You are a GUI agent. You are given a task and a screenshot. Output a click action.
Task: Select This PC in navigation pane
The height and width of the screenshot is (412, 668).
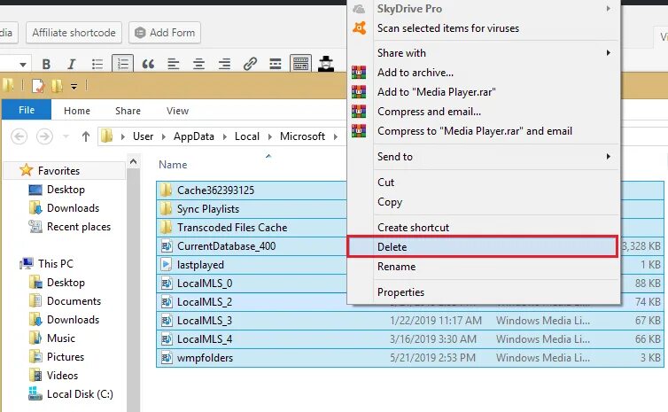(x=56, y=264)
